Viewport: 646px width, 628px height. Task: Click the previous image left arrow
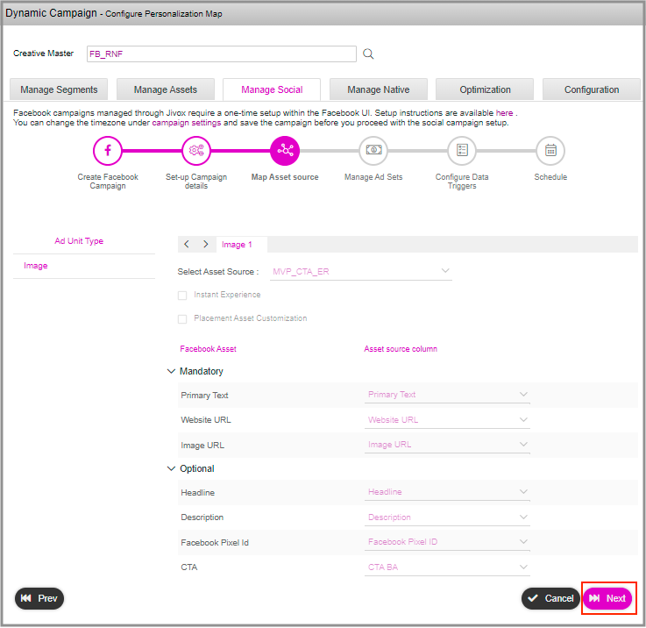187,245
